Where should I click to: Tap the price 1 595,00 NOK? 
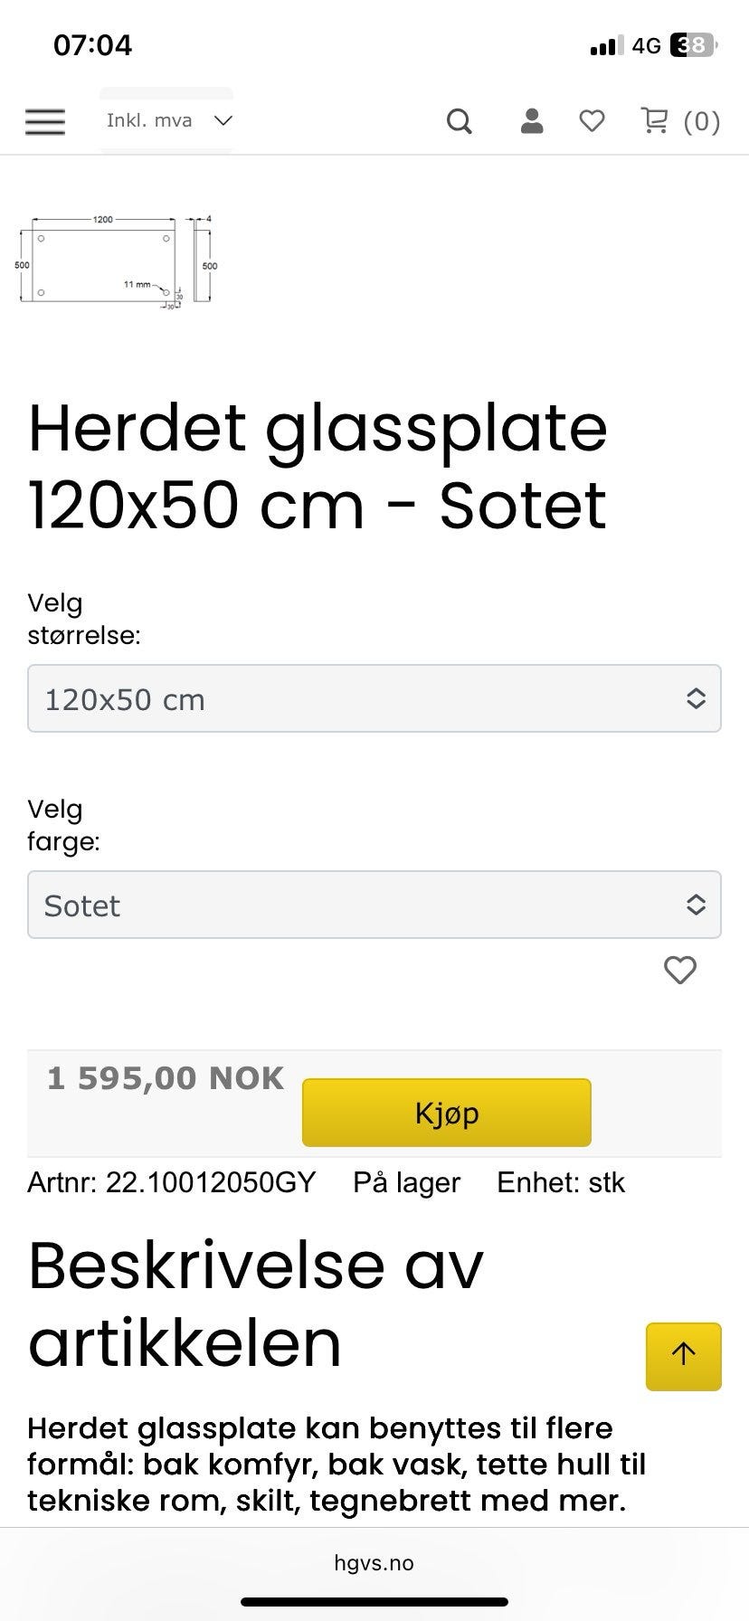[x=166, y=1078]
